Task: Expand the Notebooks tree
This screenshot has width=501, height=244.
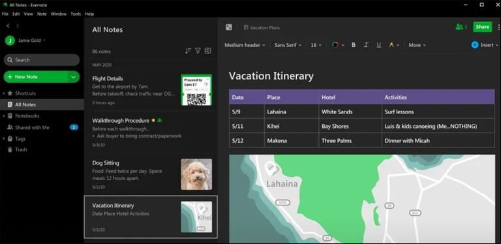Action: 4,116
